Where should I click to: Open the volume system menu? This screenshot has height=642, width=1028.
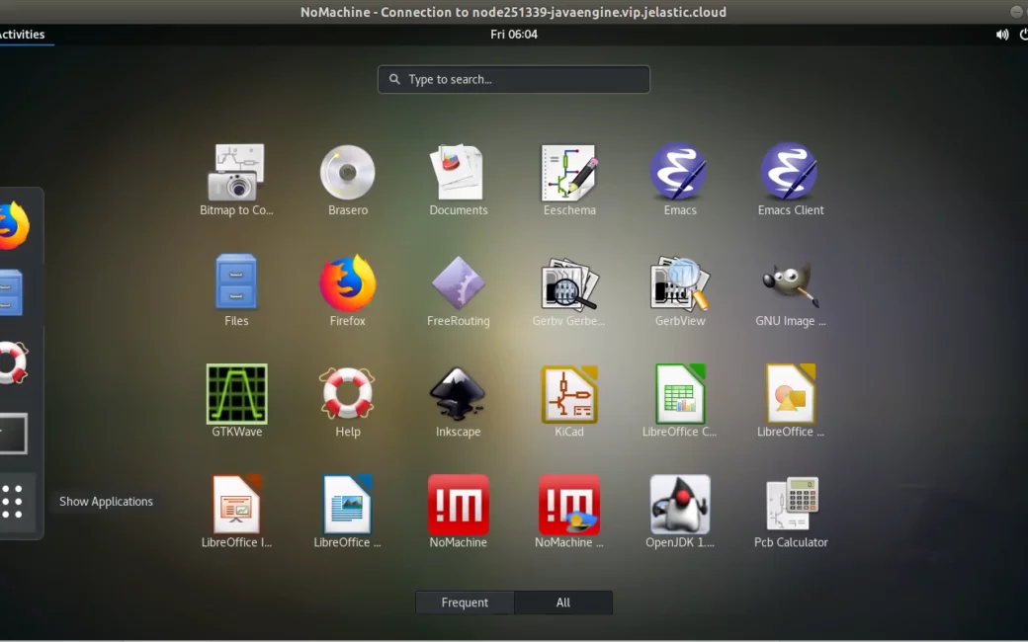click(1002, 35)
